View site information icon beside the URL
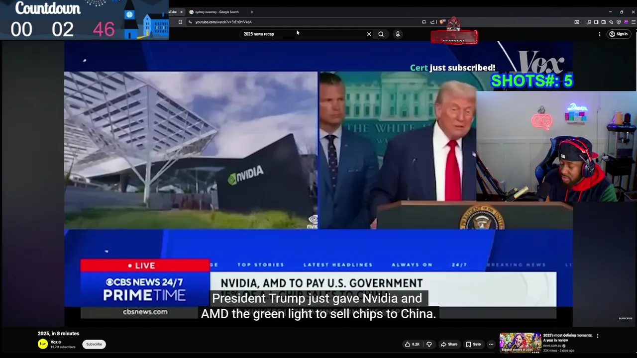 click(x=190, y=22)
